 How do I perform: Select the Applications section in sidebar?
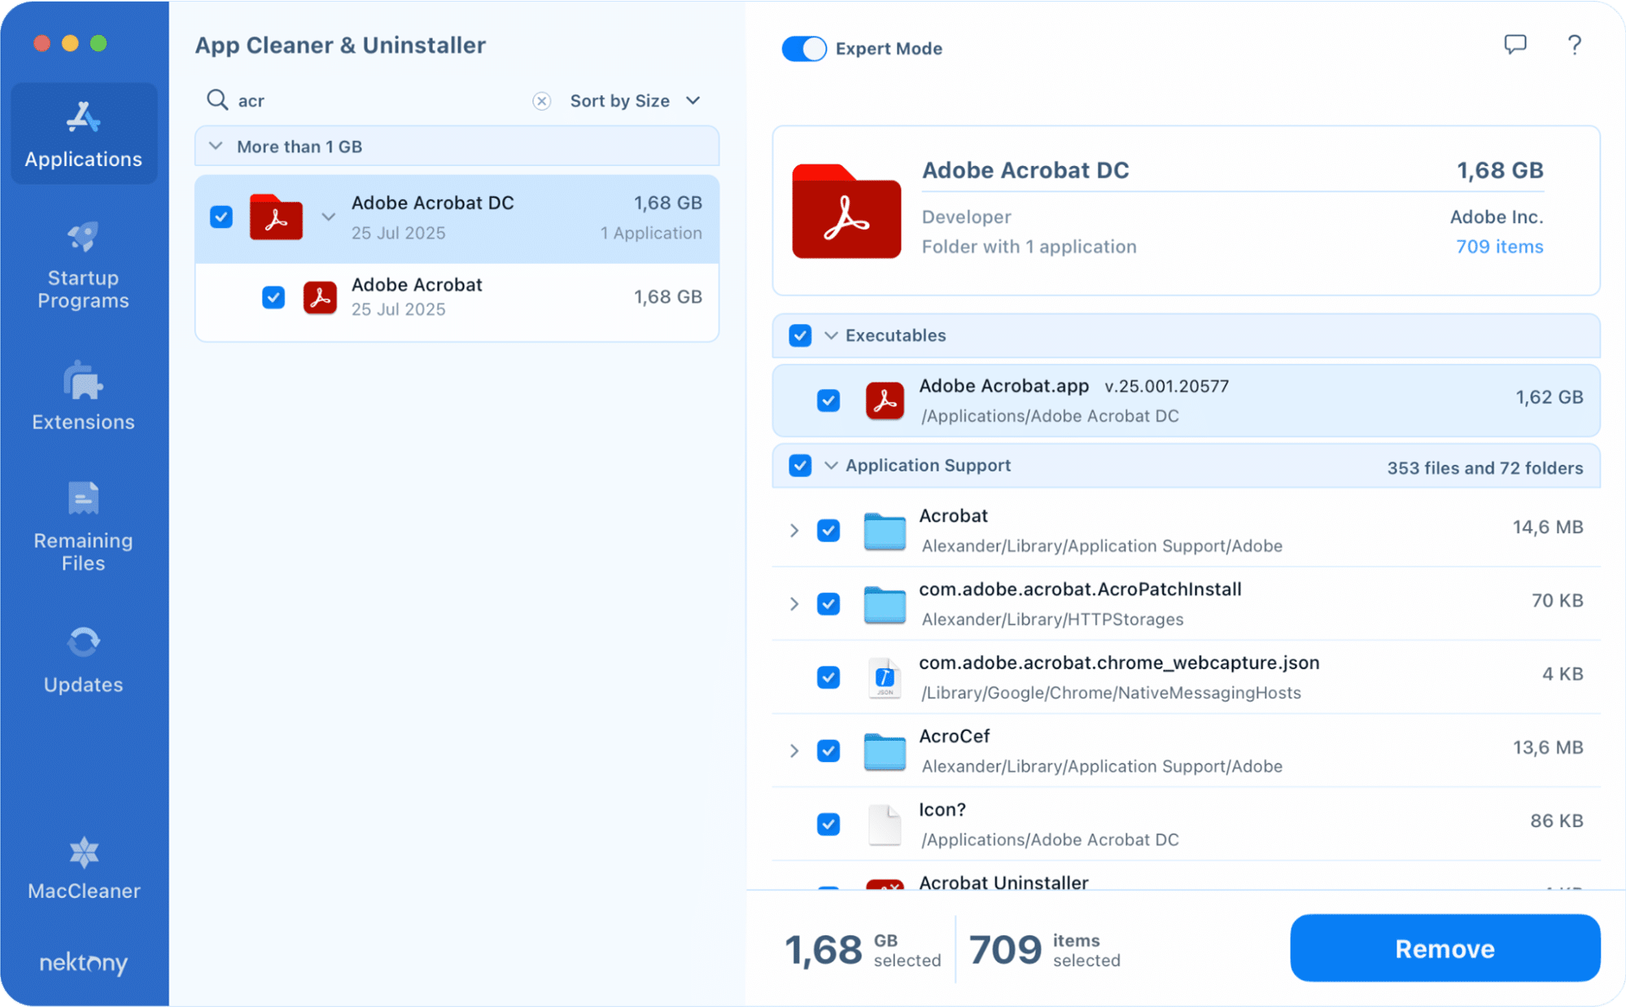click(82, 133)
